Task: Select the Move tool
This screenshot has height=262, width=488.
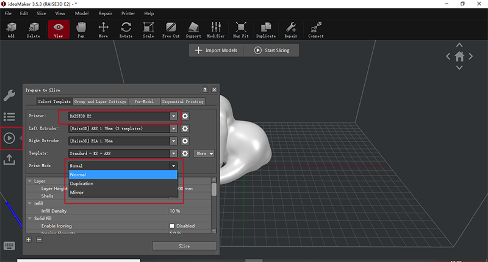Action: (103, 30)
